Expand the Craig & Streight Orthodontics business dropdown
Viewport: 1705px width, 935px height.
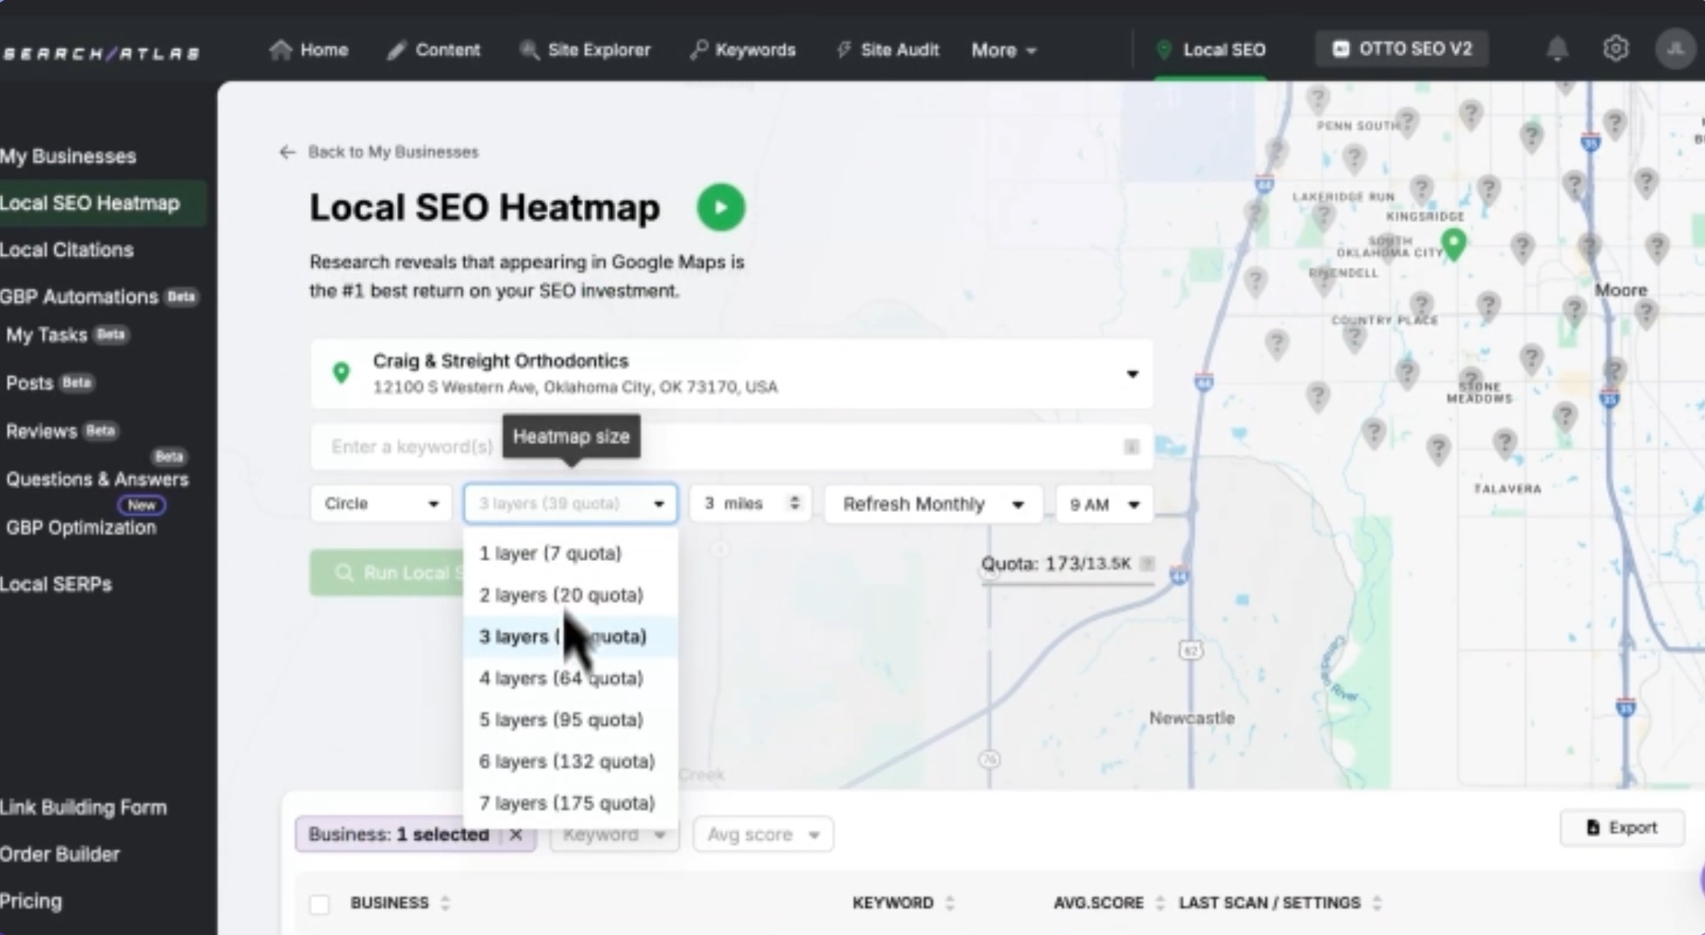click(x=1131, y=373)
